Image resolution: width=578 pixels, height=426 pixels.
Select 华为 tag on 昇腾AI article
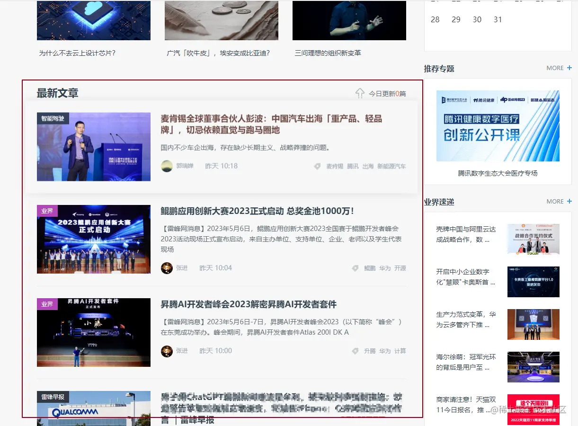tap(385, 351)
